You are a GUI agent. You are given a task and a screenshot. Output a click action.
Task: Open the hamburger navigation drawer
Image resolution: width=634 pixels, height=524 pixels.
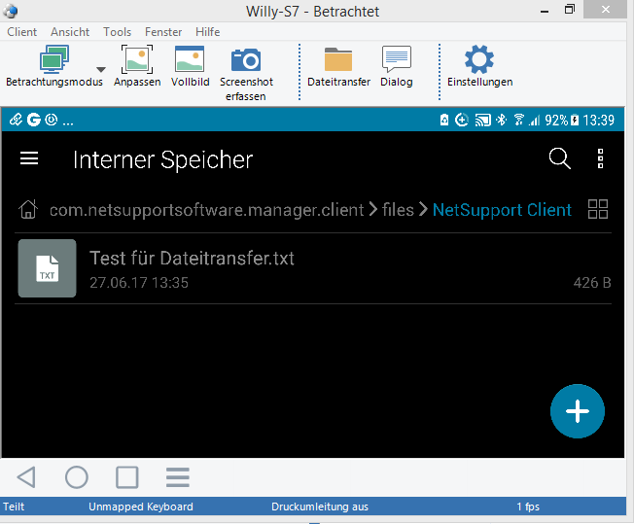pyautogui.click(x=29, y=159)
